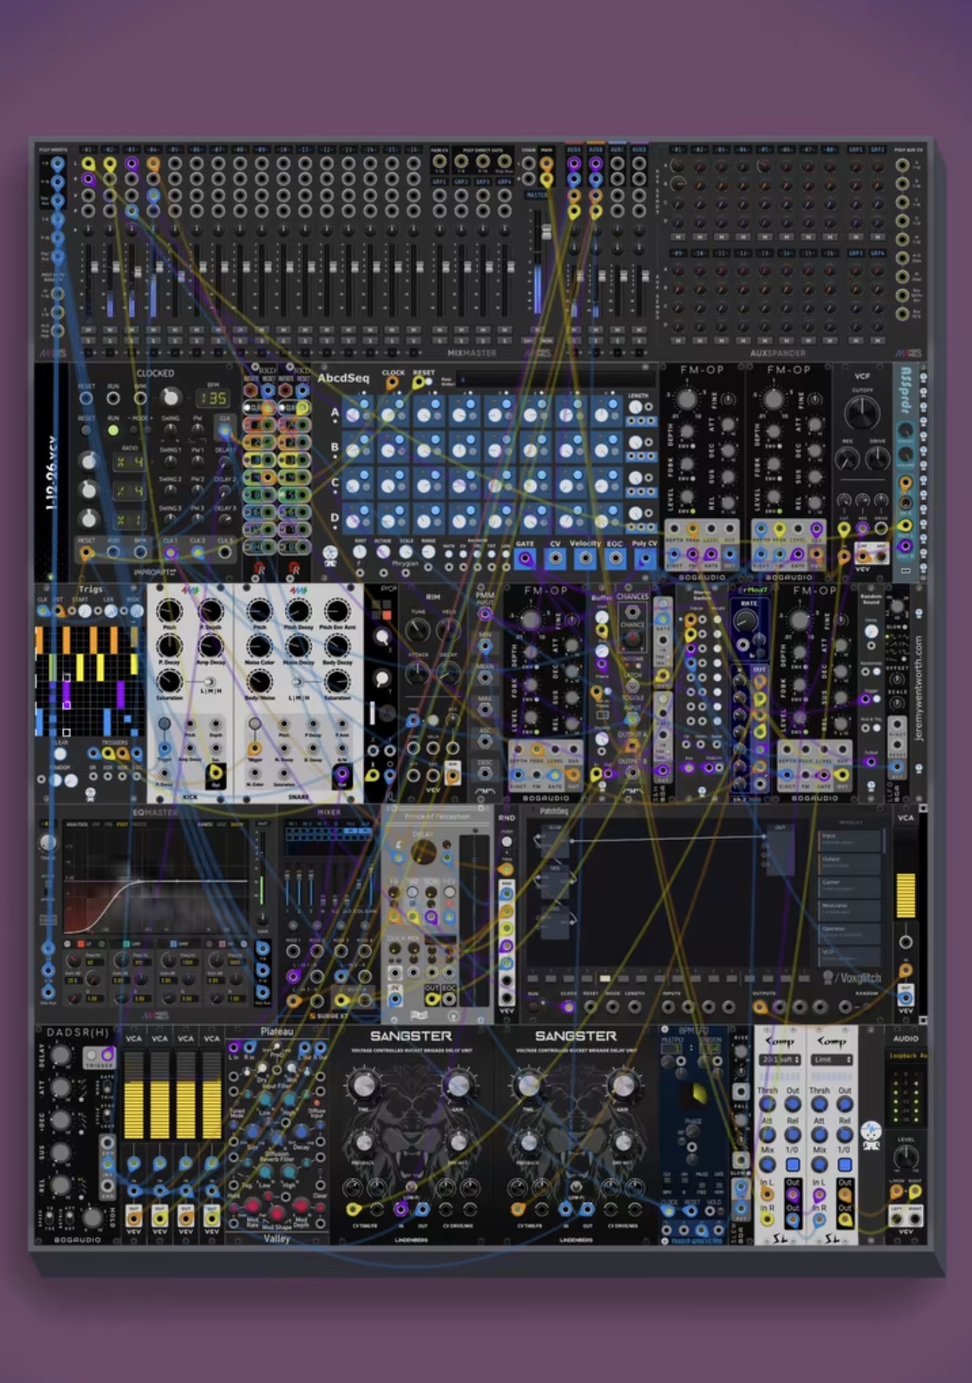Click the BPM LFO CLOCK jack
Screen dimensions: 972x1383
(669, 1211)
